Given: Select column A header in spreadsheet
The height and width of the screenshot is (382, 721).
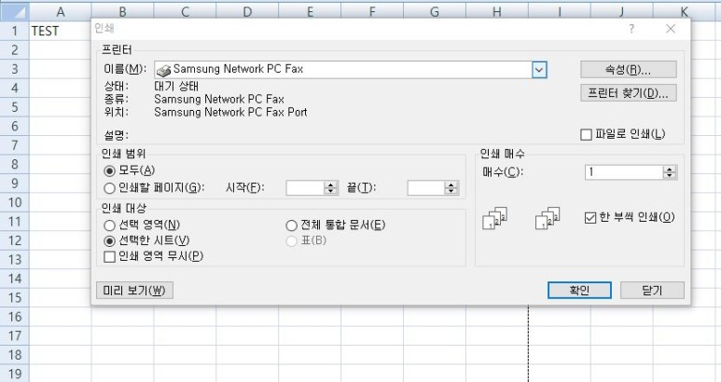Looking at the screenshot, I should (x=61, y=12).
